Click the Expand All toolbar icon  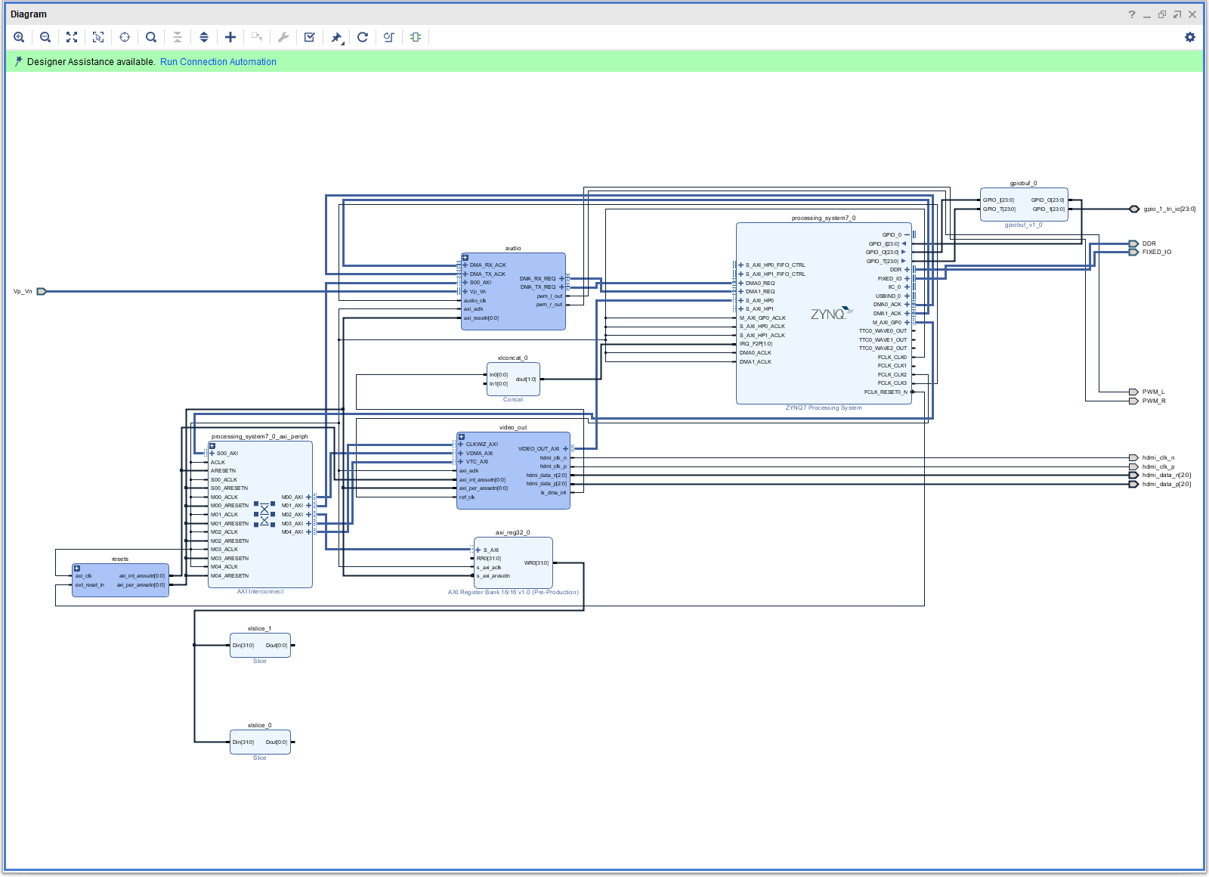204,37
